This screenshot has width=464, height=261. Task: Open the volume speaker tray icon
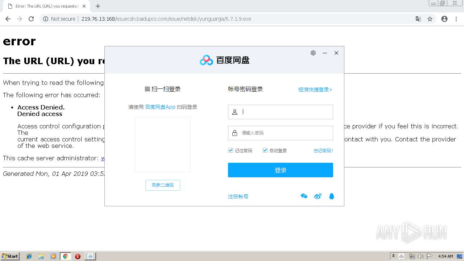[x=421, y=256]
